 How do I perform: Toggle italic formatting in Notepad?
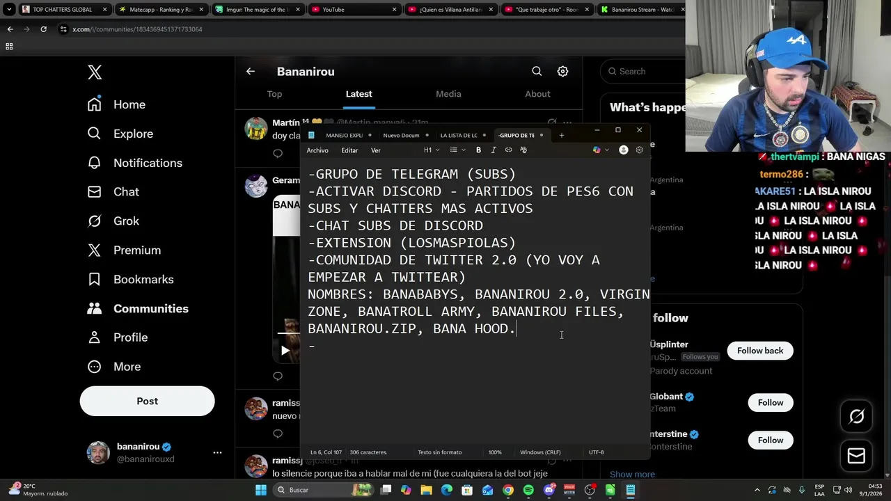tap(494, 150)
